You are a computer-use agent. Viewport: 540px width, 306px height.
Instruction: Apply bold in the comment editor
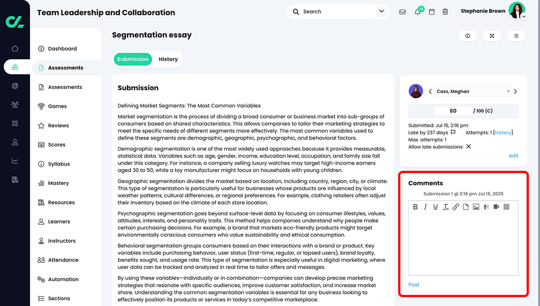tap(415, 207)
